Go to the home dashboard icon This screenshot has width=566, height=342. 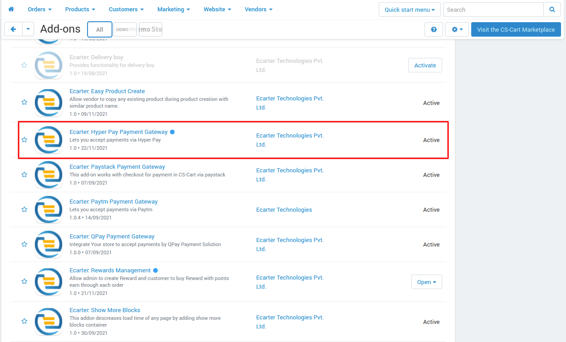coord(11,9)
